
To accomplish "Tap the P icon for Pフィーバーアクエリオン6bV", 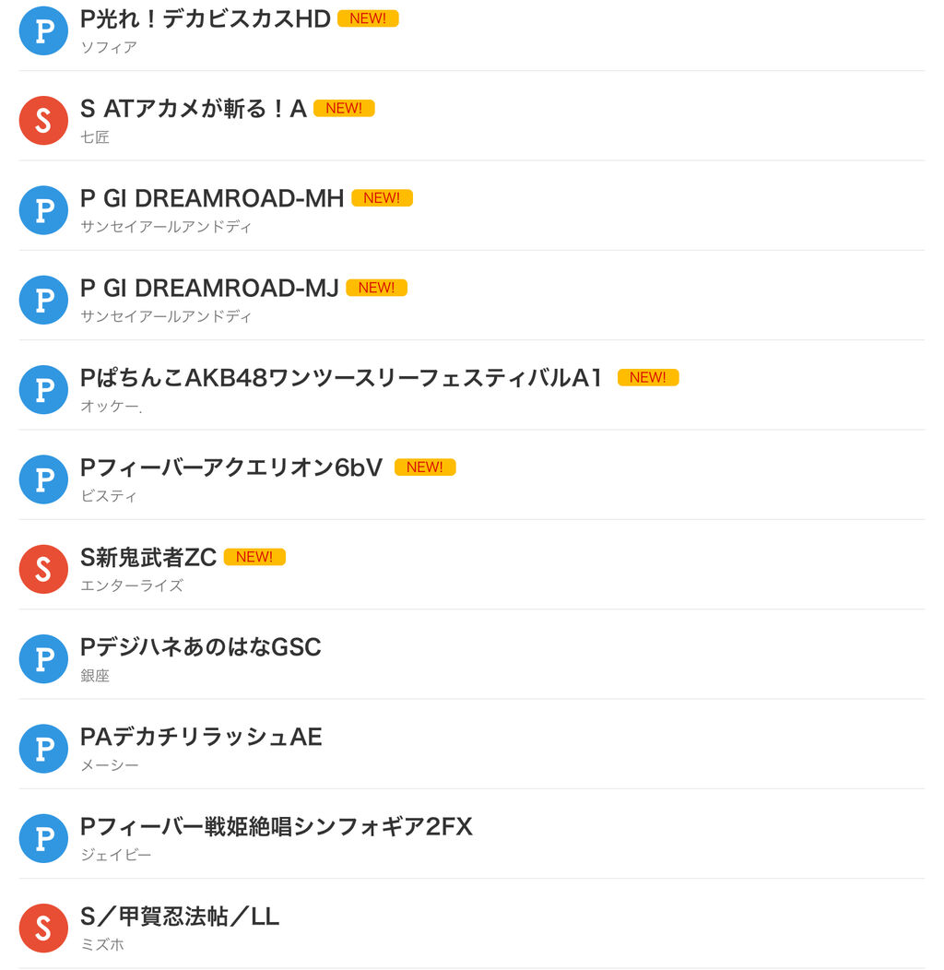I will pos(43,479).
